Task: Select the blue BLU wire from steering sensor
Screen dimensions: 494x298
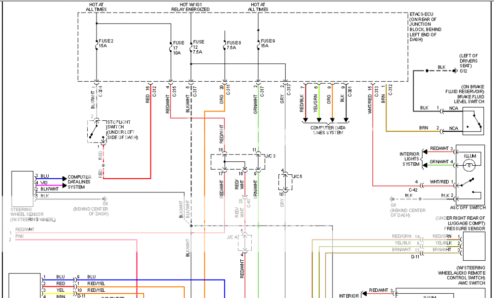Action: (x=51, y=178)
